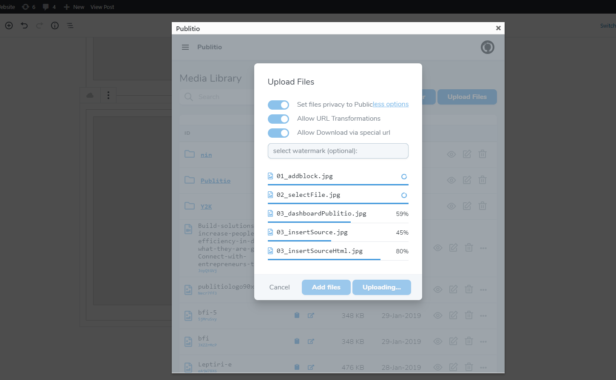616x380 pixels.
Task: Preview the bfi file via eye icon
Action: coord(438,341)
